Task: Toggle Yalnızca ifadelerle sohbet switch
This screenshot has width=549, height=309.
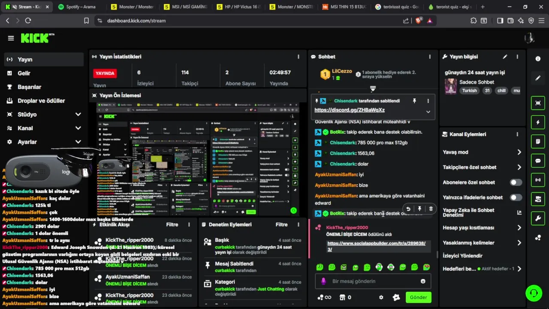Action: pos(516,197)
